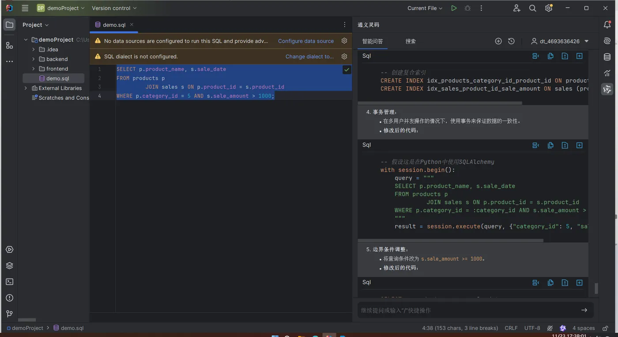
Task: Click CRLF line separator in status bar
Action: coord(511,328)
